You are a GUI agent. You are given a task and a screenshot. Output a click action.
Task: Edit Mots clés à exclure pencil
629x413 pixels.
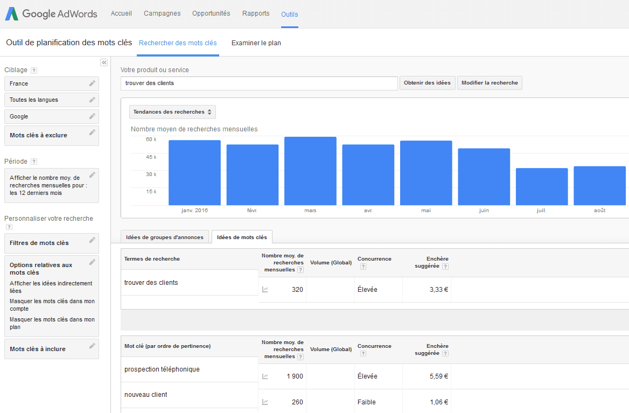[x=92, y=132]
